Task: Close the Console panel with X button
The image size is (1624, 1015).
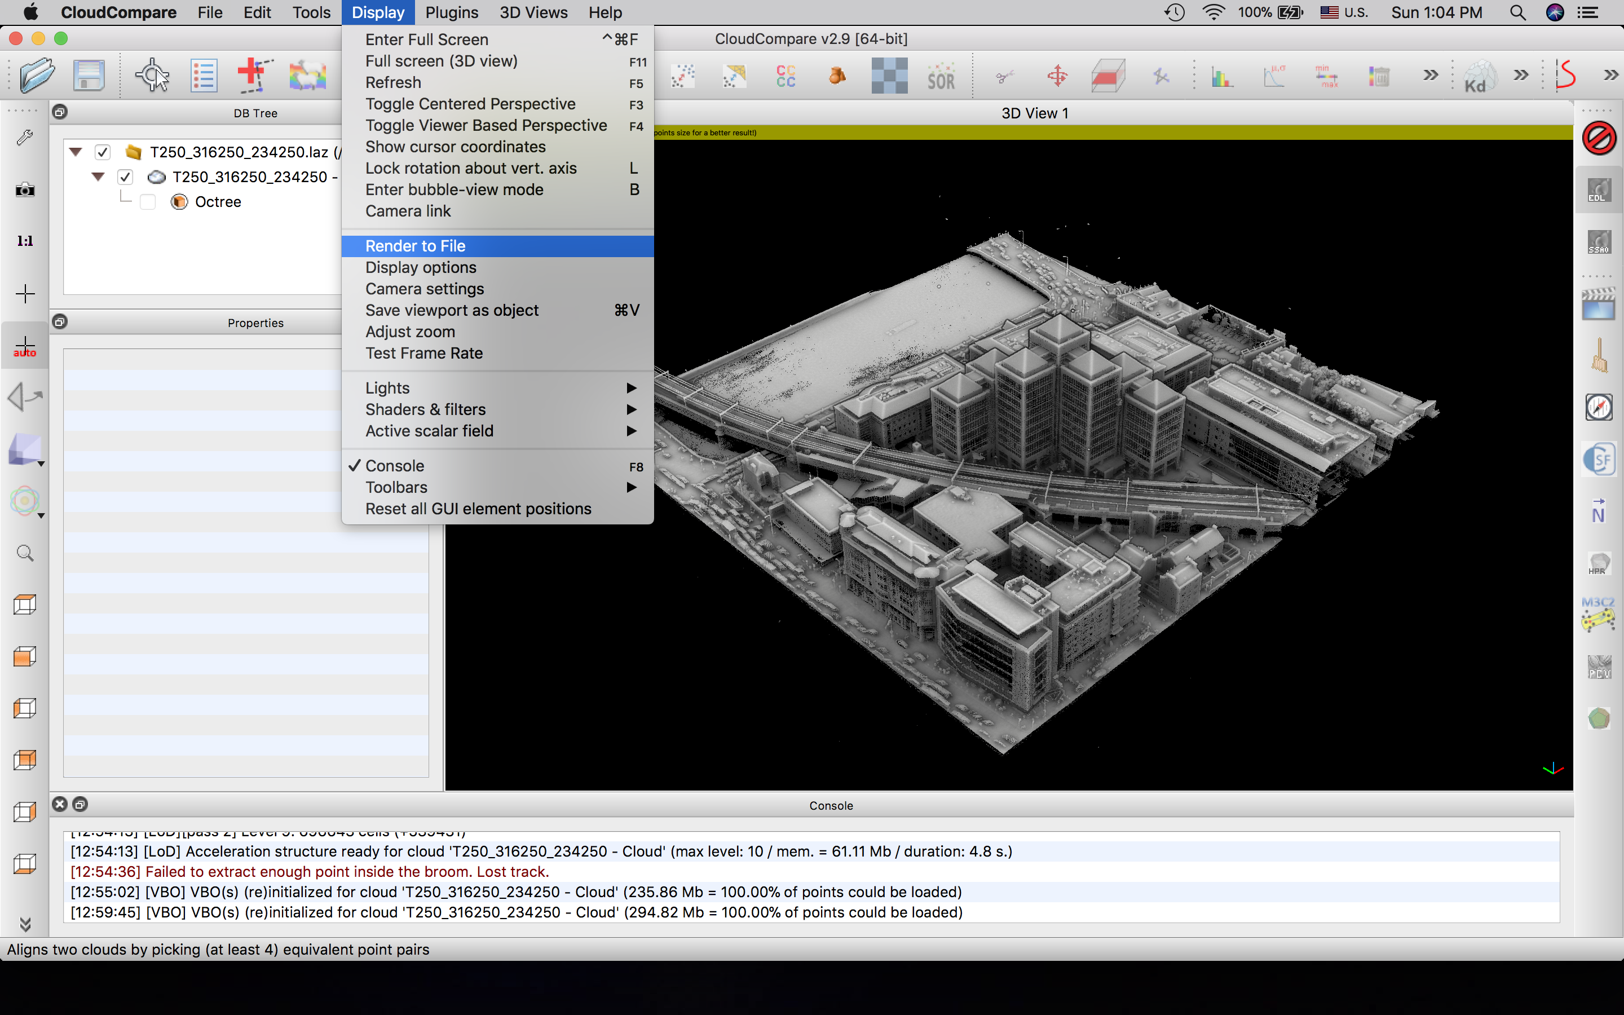Action: 60,804
